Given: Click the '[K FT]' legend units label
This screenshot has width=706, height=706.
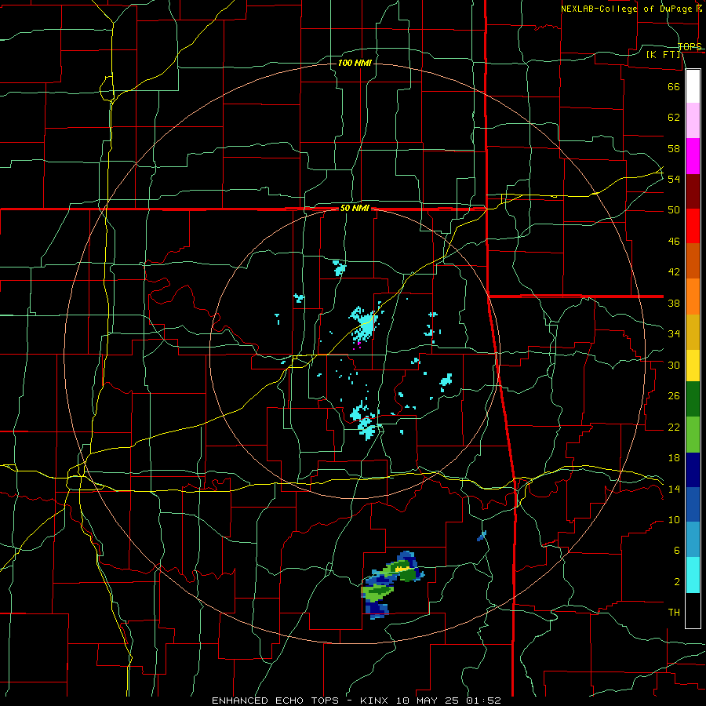Looking at the screenshot, I should [x=664, y=54].
